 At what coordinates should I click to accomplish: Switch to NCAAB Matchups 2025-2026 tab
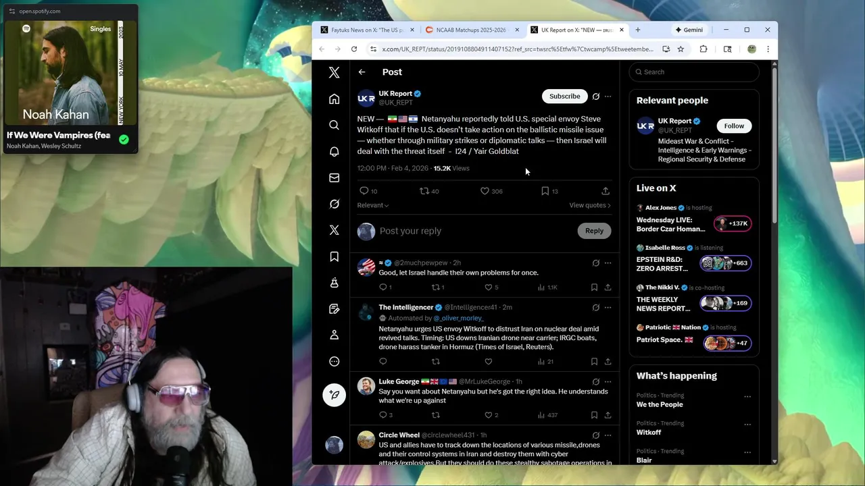tap(471, 30)
